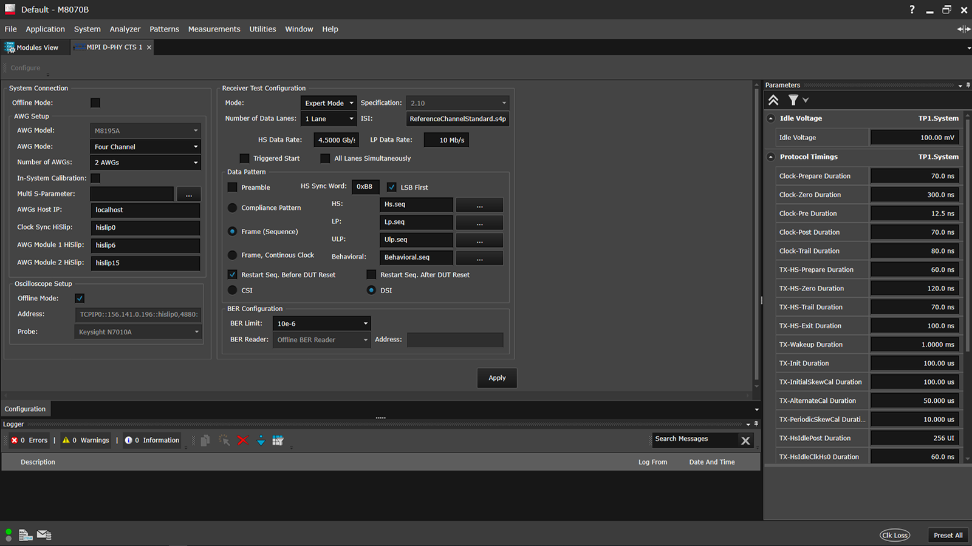This screenshot has height=546, width=972.
Task: Click the document log icon in status bar
Action: pos(26,534)
